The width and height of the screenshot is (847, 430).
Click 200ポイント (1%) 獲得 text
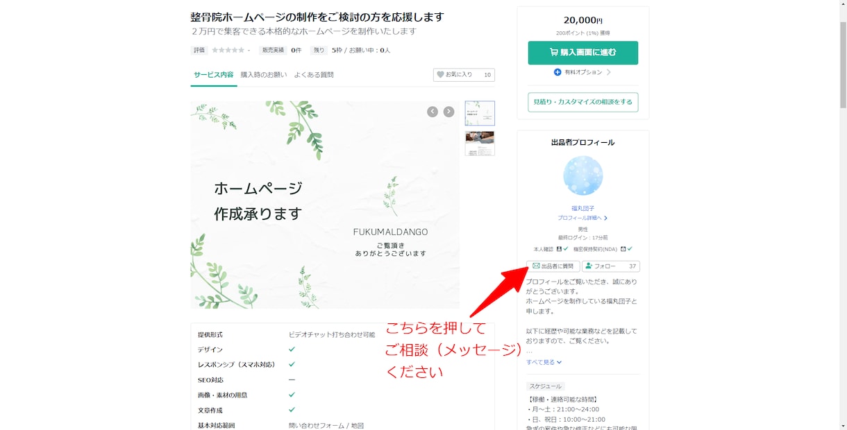[582, 33]
